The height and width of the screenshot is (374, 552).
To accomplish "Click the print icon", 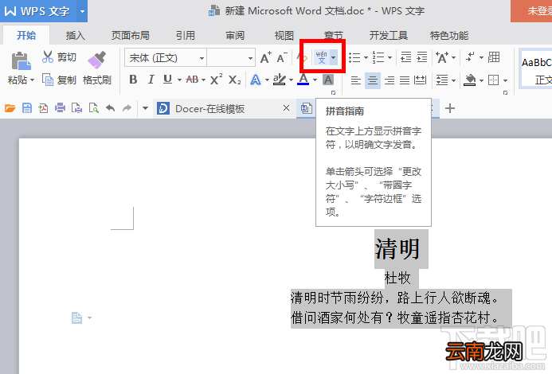I will point(60,107).
